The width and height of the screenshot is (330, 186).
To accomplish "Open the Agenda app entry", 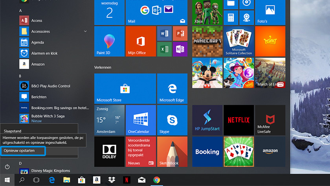I will [x=54, y=42].
